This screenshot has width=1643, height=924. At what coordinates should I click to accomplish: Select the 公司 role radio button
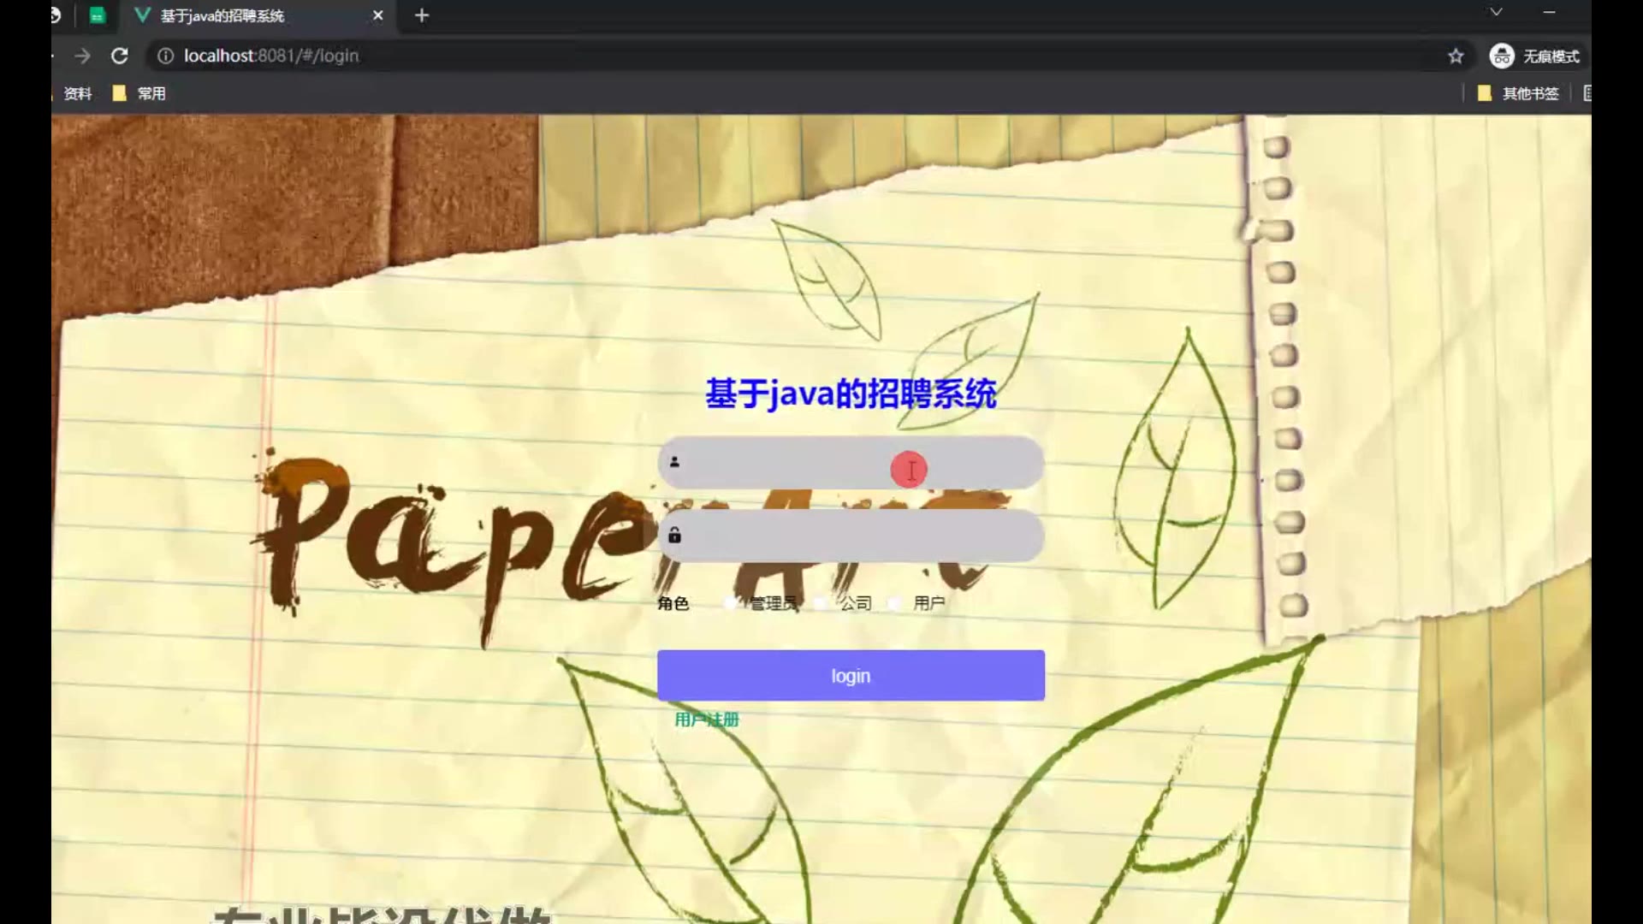(x=821, y=603)
